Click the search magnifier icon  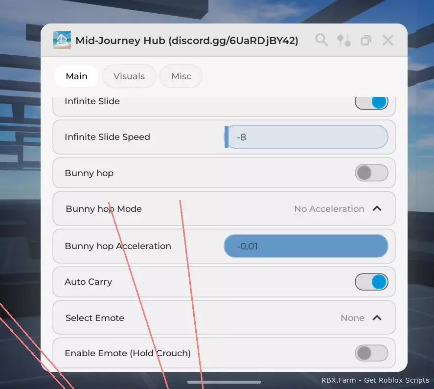321,40
